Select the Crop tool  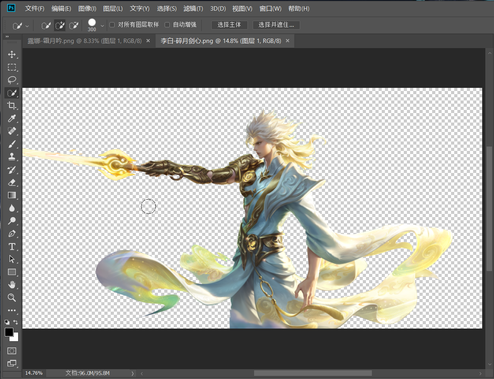coord(12,106)
